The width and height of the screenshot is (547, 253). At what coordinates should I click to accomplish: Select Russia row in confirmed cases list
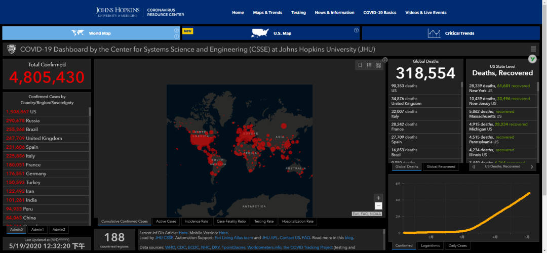click(x=46, y=120)
